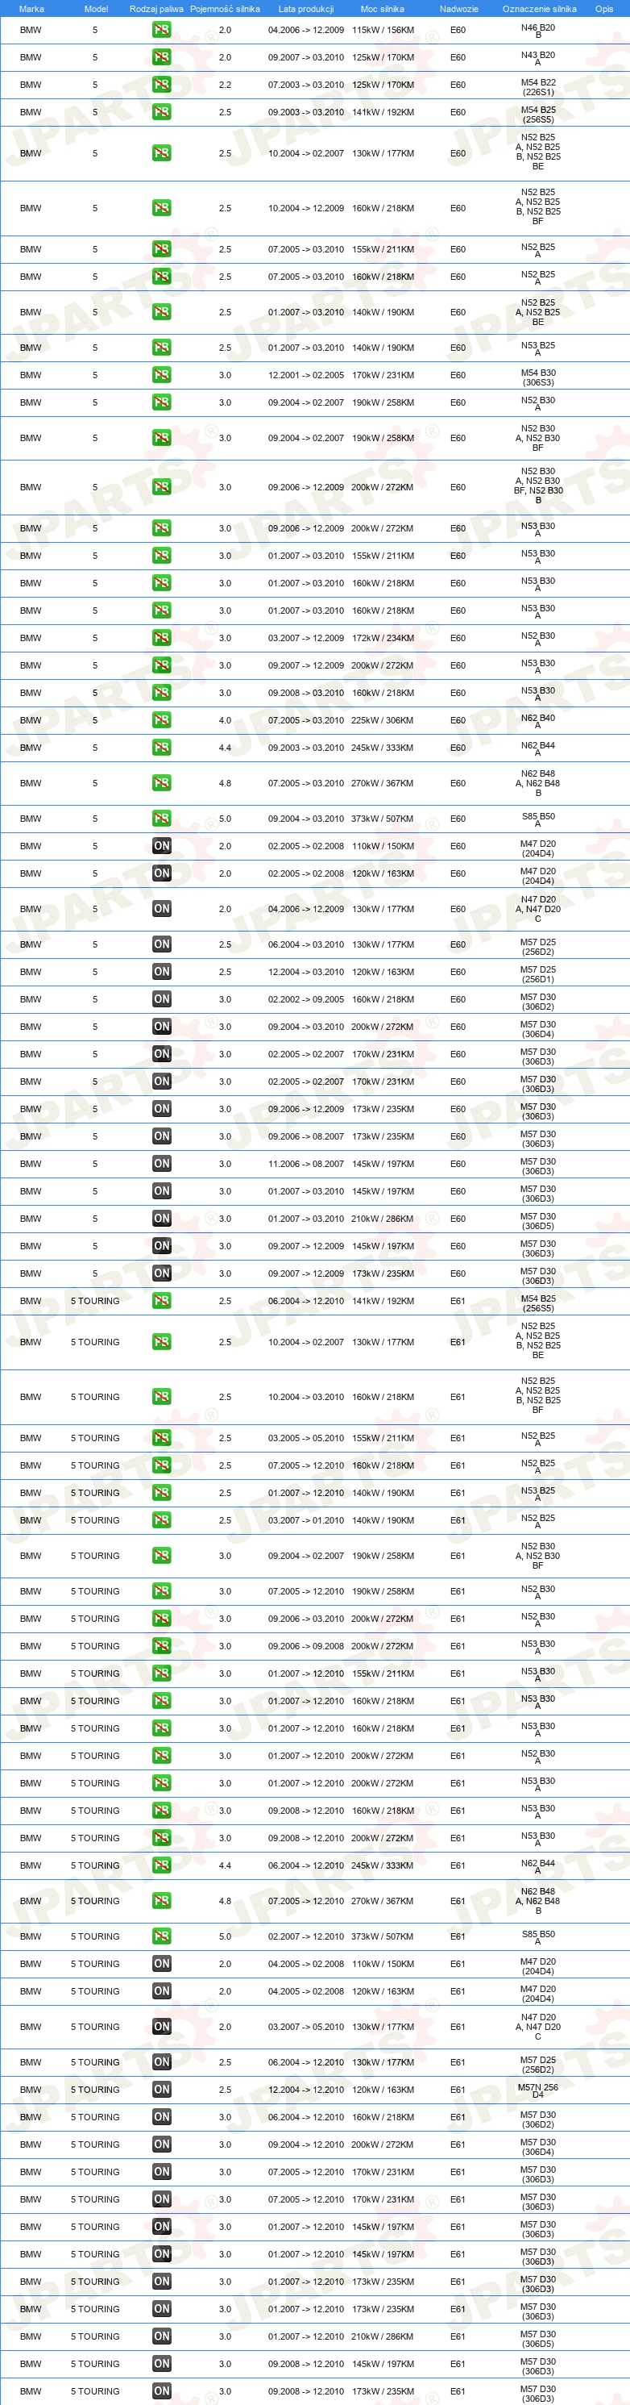This screenshot has height=2405, width=630.
Task: Click petrol icon for 5 TOURING 5.0 S85 B50
Action: pyautogui.click(x=161, y=1936)
